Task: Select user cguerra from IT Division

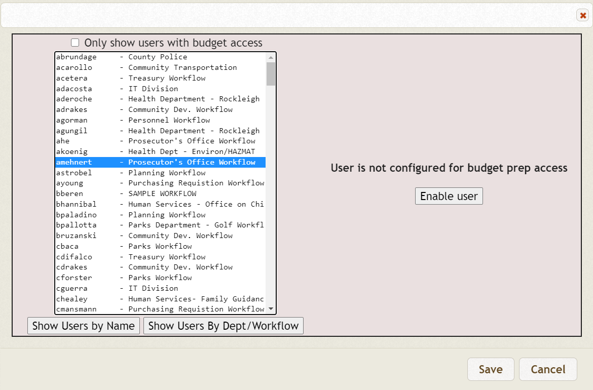Action: coord(127,288)
